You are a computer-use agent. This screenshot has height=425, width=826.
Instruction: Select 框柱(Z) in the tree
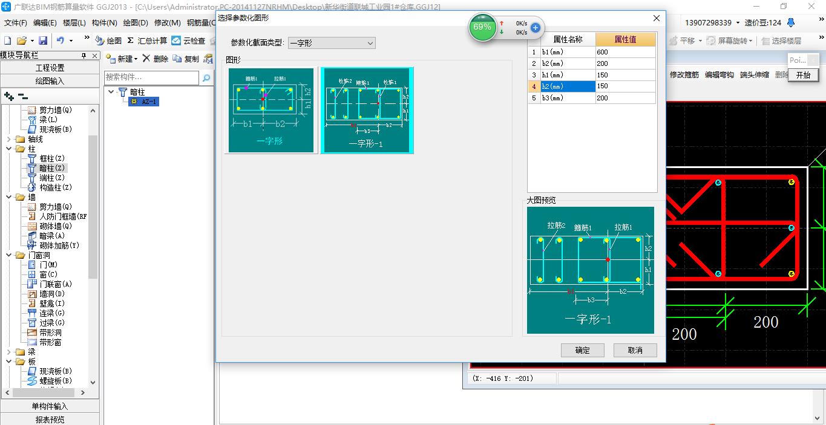[x=52, y=158]
